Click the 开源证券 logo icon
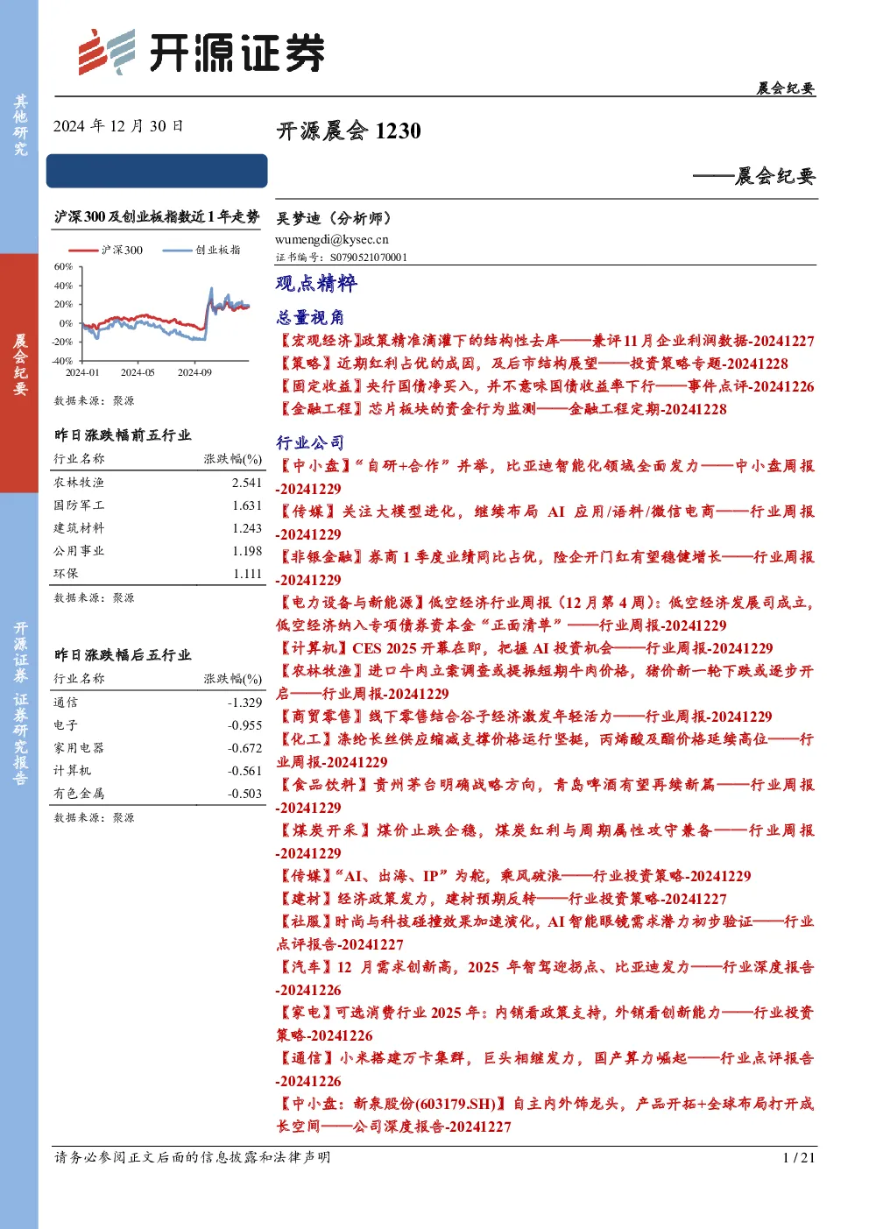Screen dimensions: 869x1229 (x=107, y=52)
